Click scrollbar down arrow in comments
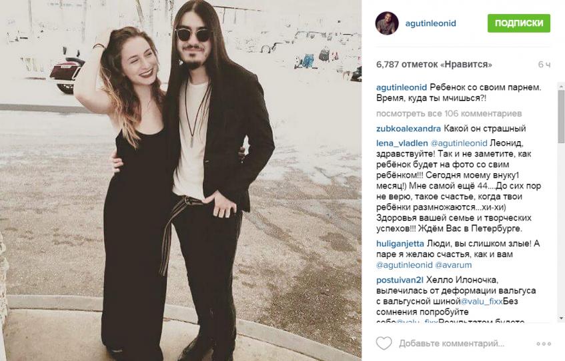 (561, 318)
